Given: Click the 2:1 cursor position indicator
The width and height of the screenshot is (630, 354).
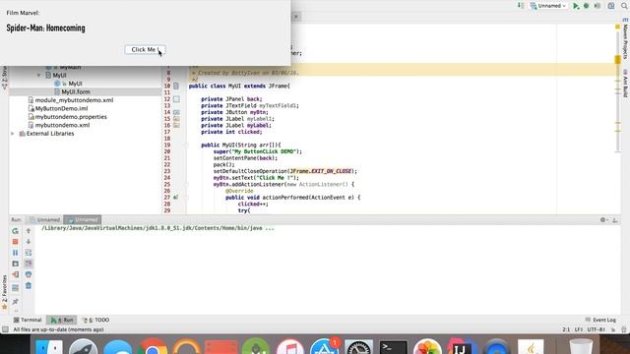Looking at the screenshot, I should 566,329.
